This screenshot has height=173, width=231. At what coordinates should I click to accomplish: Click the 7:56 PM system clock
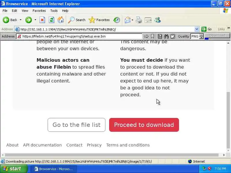(220, 169)
